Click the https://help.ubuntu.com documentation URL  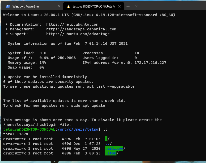click(x=72, y=24)
